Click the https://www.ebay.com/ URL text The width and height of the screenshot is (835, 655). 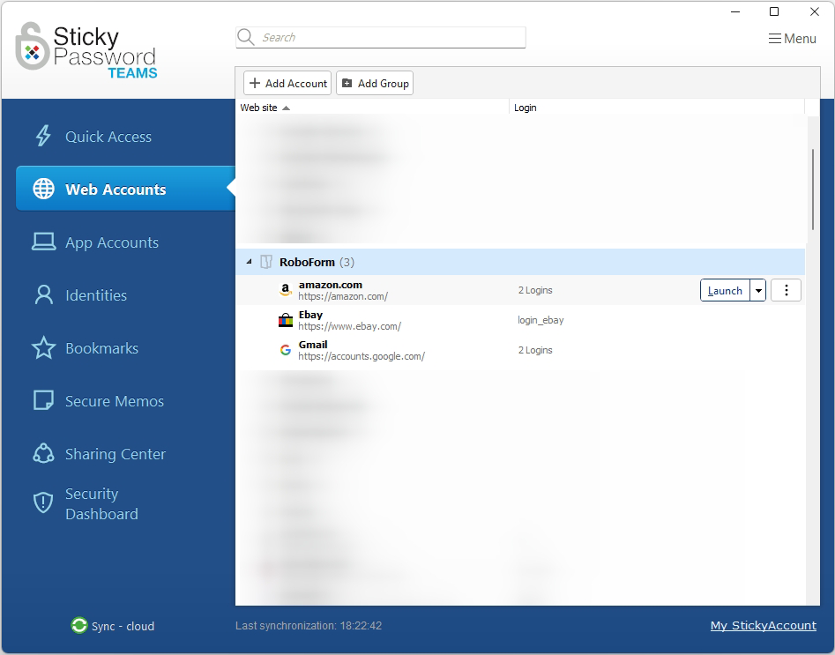[349, 326]
